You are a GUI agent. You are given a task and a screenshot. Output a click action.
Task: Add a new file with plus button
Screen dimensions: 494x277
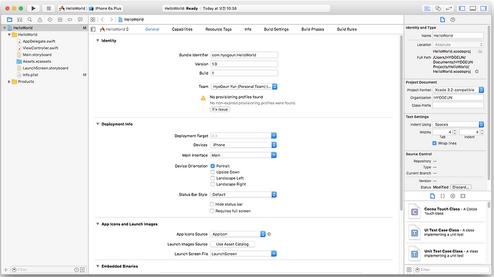coord(5,269)
